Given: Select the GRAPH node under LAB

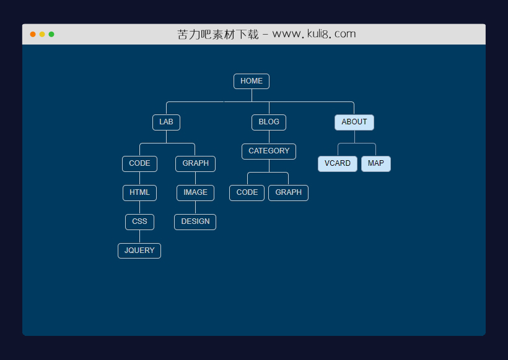Looking at the screenshot, I should pyautogui.click(x=195, y=163).
